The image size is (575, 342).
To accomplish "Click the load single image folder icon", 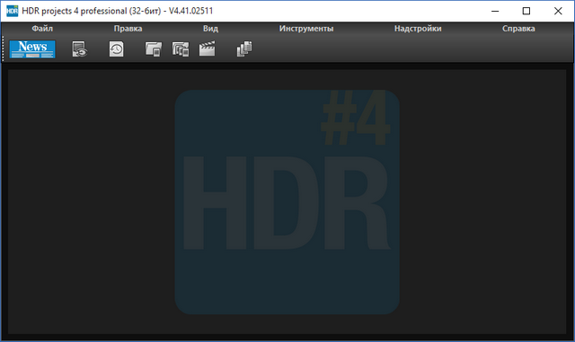I will [154, 48].
